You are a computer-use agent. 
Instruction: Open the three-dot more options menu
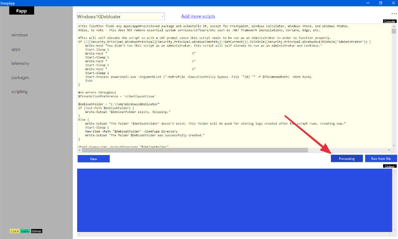[394, 14]
